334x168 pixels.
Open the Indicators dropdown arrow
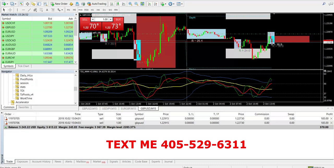tap(166, 4)
